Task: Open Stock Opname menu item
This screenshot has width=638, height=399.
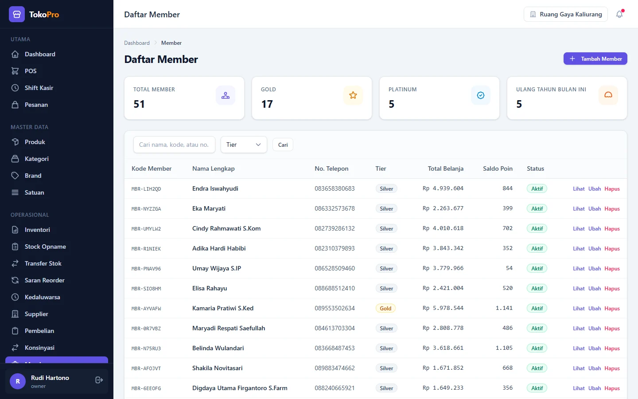Action: pyautogui.click(x=57, y=246)
